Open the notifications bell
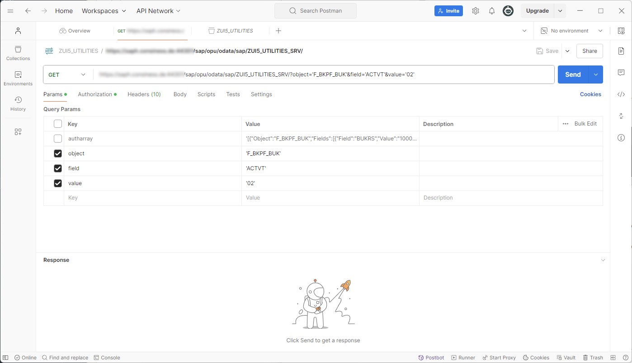The width and height of the screenshot is (632, 363). [492, 11]
